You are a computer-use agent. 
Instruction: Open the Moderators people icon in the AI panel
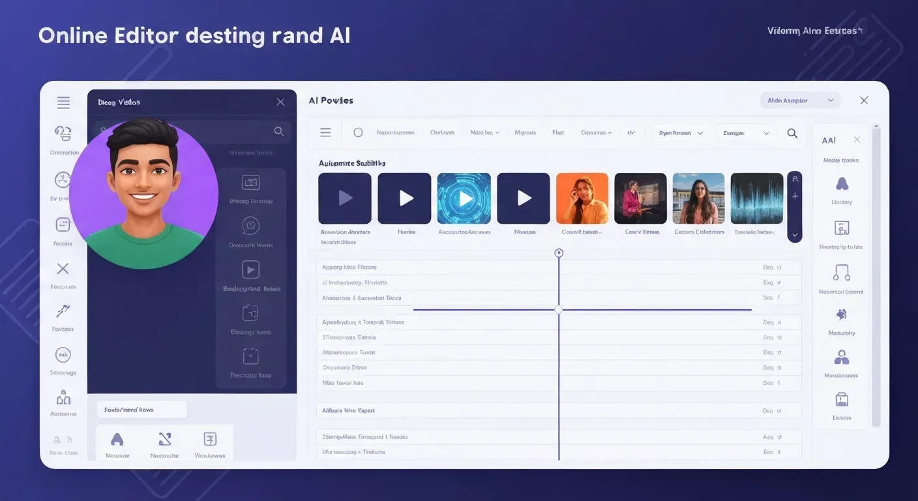(x=841, y=357)
